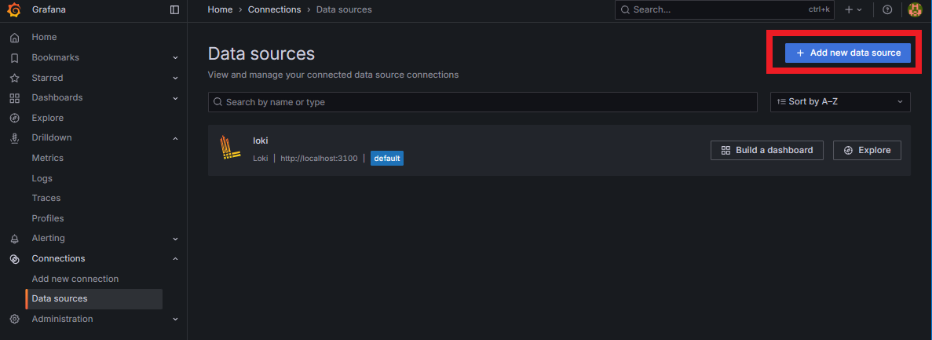Click the Administration gear icon
932x340 pixels.
coord(14,319)
